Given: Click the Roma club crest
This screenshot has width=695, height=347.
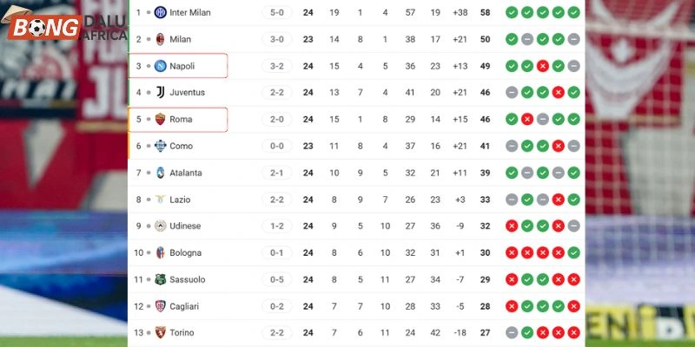Looking at the screenshot, I should pos(160,120).
